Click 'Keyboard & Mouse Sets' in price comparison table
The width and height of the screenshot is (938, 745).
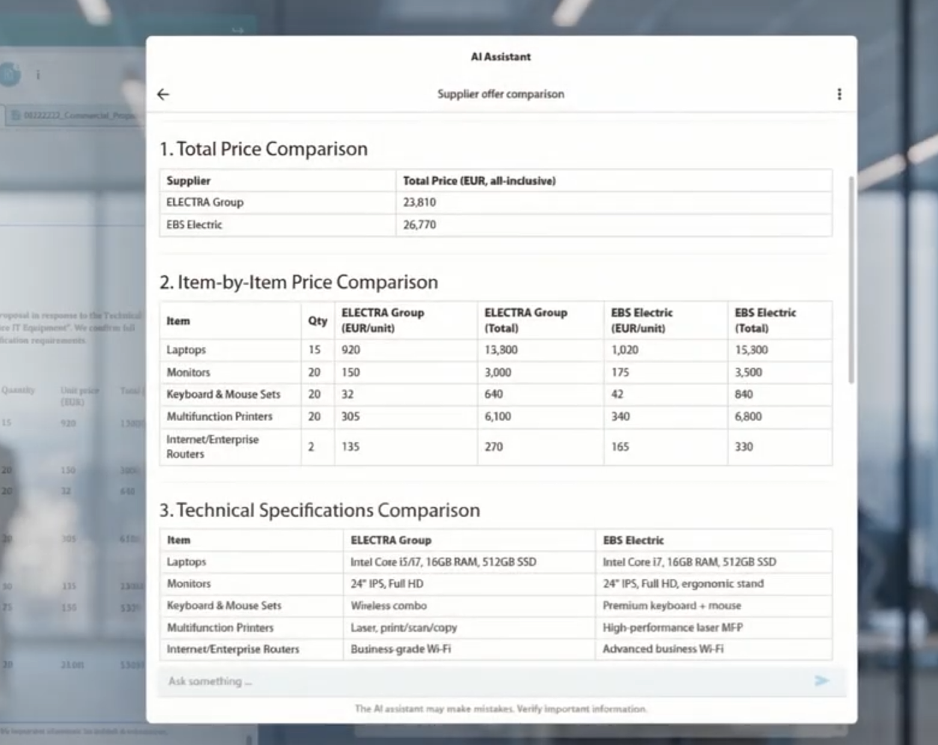click(224, 394)
